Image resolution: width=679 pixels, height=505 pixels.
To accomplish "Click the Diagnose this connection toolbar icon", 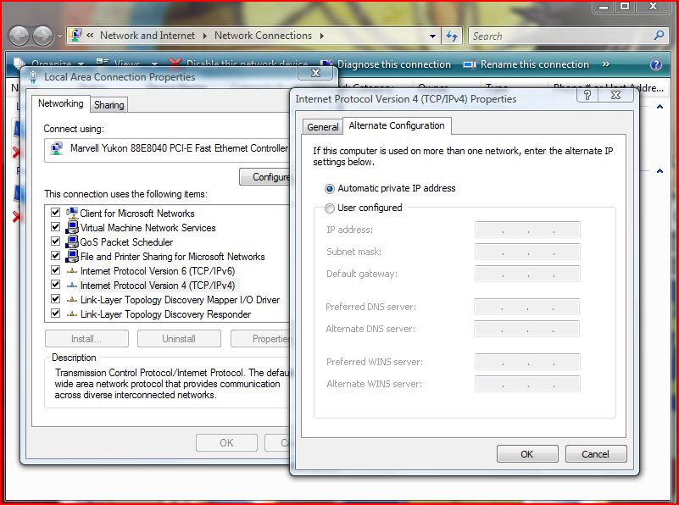I will point(326,64).
